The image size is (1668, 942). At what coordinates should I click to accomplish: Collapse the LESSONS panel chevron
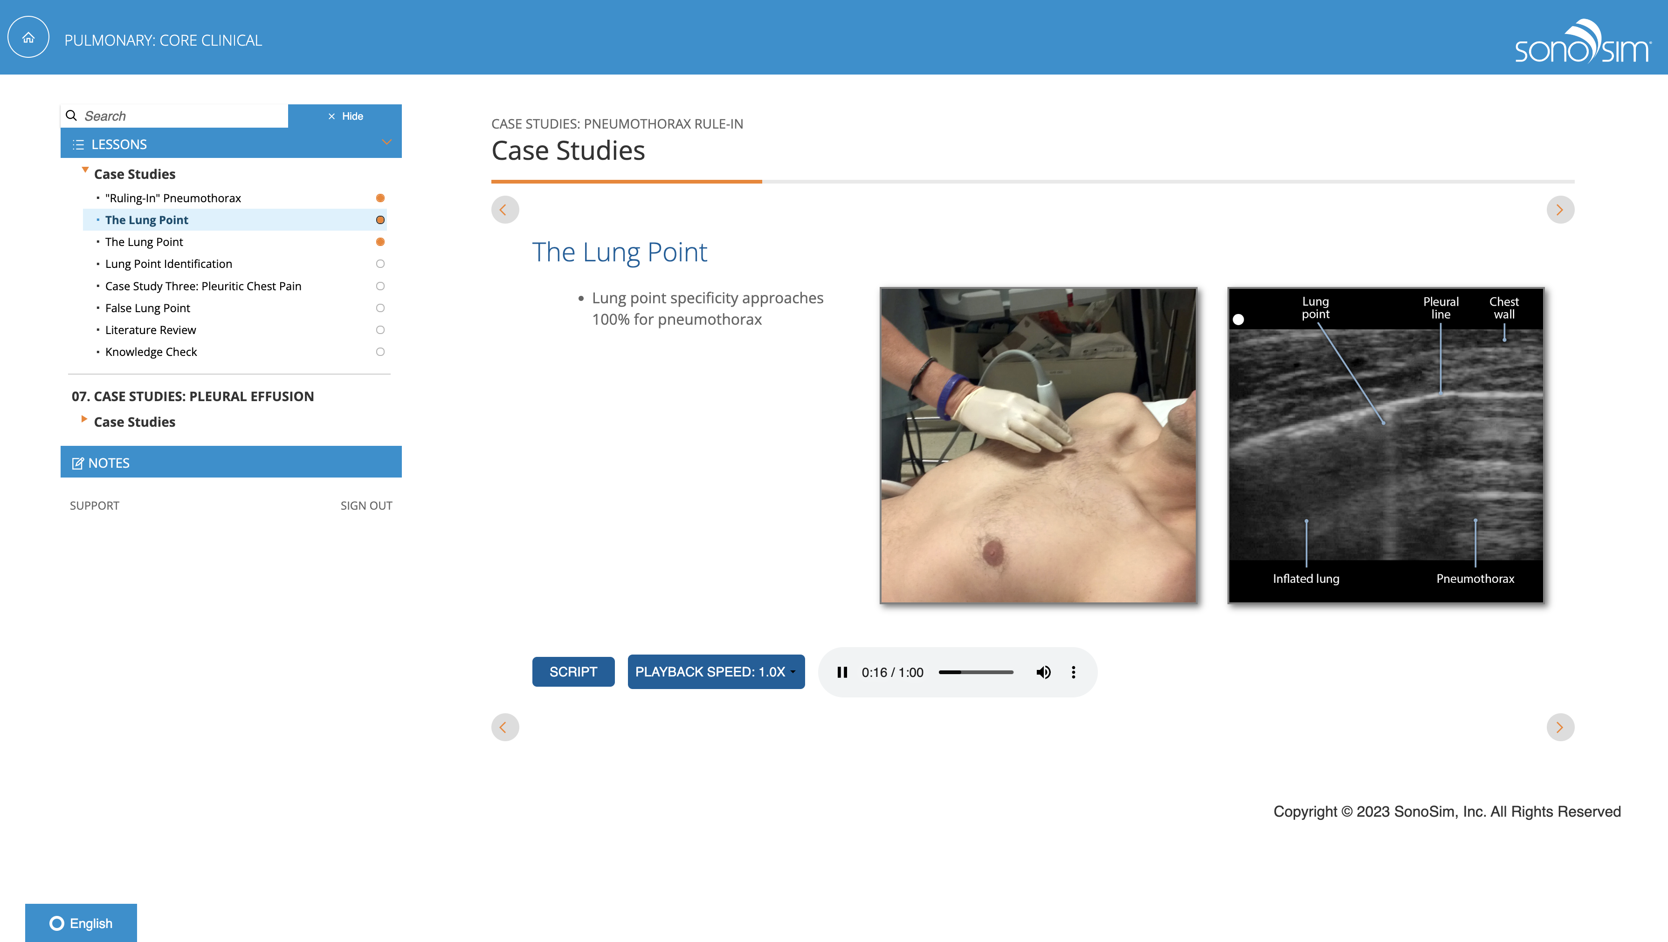pyautogui.click(x=386, y=143)
